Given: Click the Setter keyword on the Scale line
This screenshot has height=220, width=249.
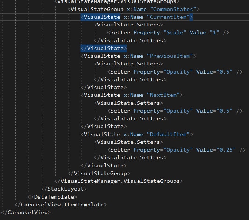Looking at the screenshot, I should point(120,33).
